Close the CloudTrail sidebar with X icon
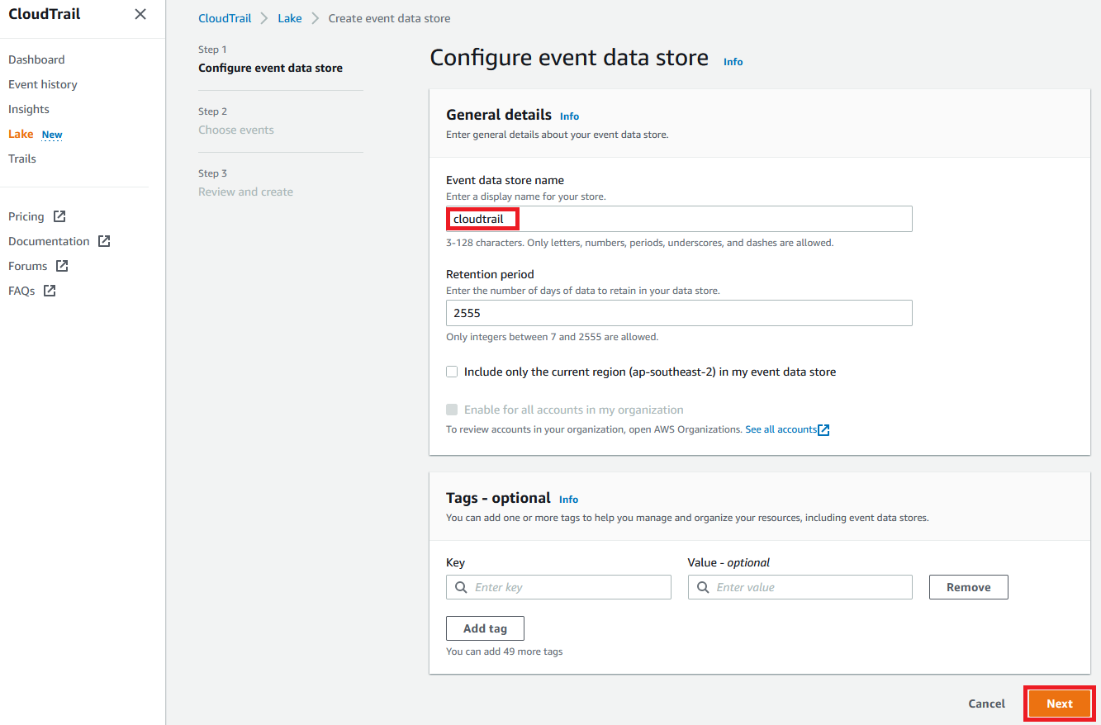This screenshot has width=1101, height=725. point(140,14)
